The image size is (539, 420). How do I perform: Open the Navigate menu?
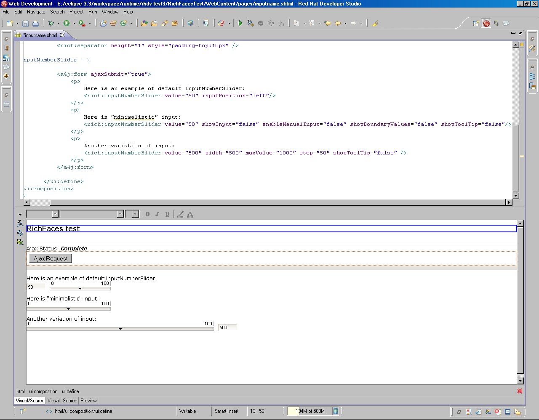click(x=36, y=12)
